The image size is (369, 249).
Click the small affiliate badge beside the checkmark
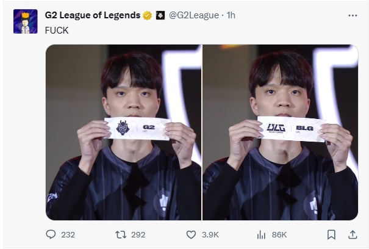point(160,15)
